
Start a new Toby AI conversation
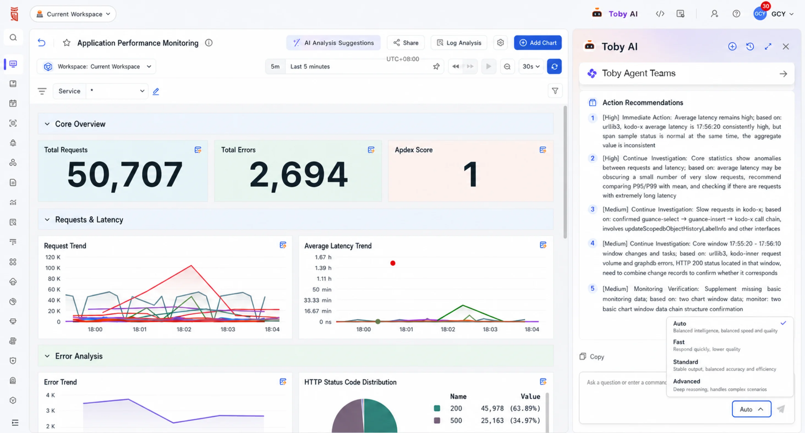732,46
